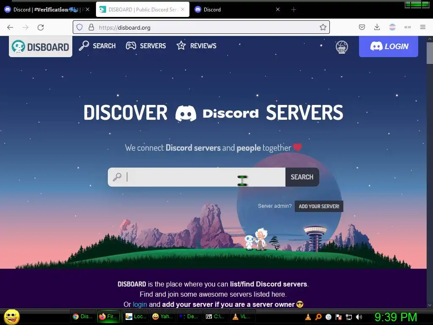This screenshot has height=325, width=433.
Task: Bookmark page with the star icon
Action: pyautogui.click(x=323, y=28)
